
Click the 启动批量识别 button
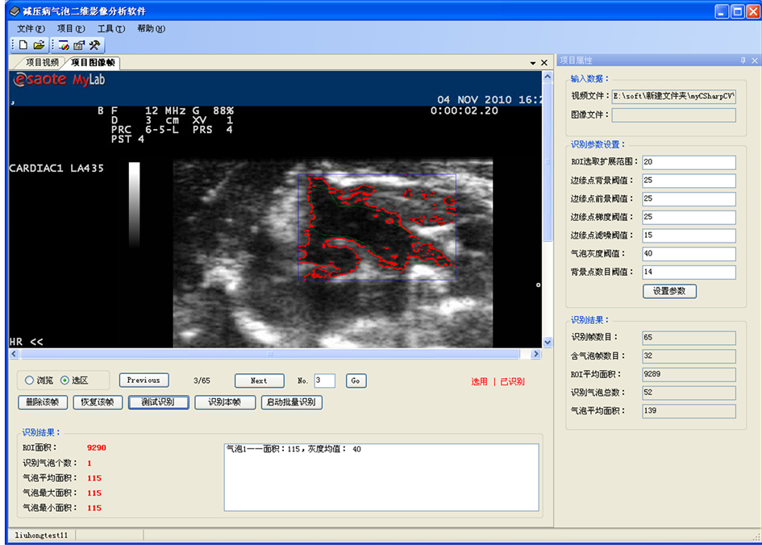pyautogui.click(x=292, y=402)
